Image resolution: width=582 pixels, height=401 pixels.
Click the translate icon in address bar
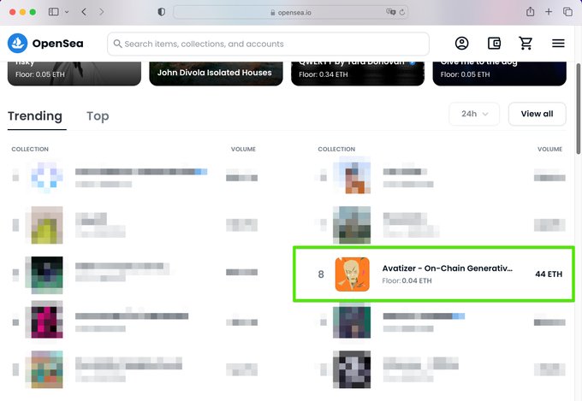[390, 12]
